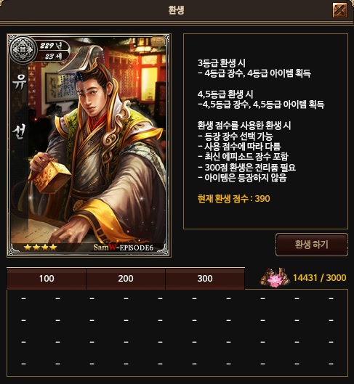
Task: Click the 229년 year badge on the card
Action: tap(51, 46)
